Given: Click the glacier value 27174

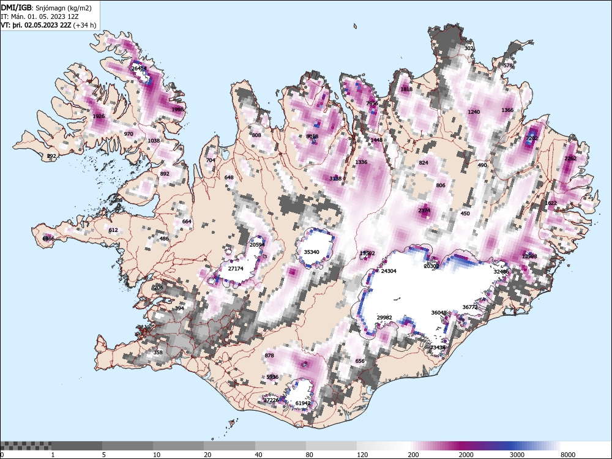Looking at the screenshot, I should pyautogui.click(x=236, y=269).
